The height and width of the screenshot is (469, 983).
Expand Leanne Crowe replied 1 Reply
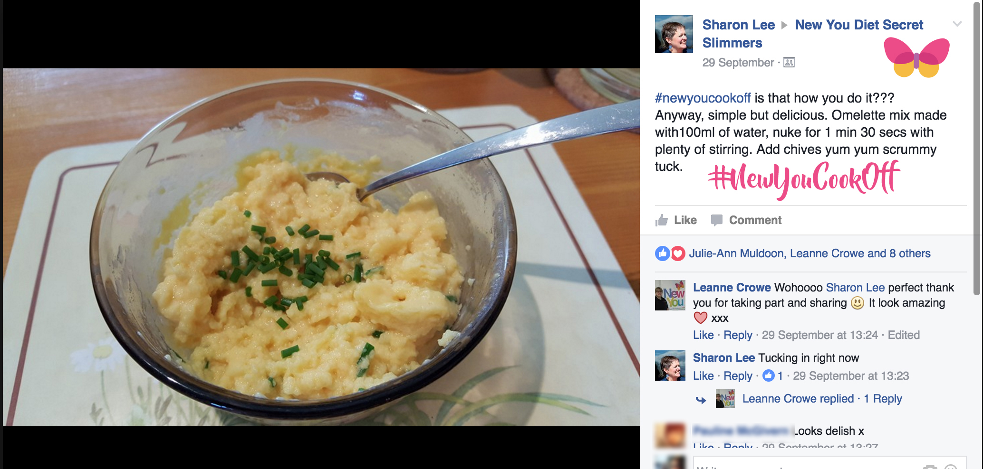click(822, 399)
